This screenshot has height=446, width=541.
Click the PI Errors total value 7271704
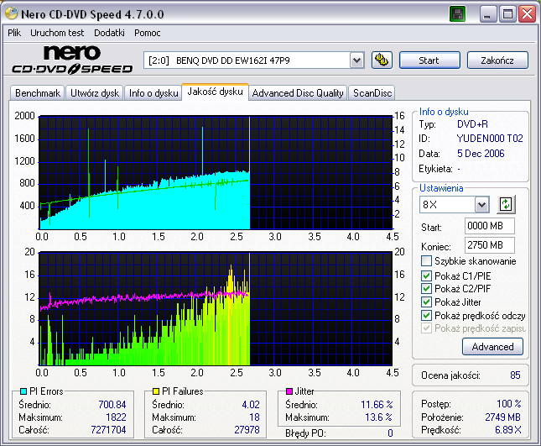click(x=108, y=430)
